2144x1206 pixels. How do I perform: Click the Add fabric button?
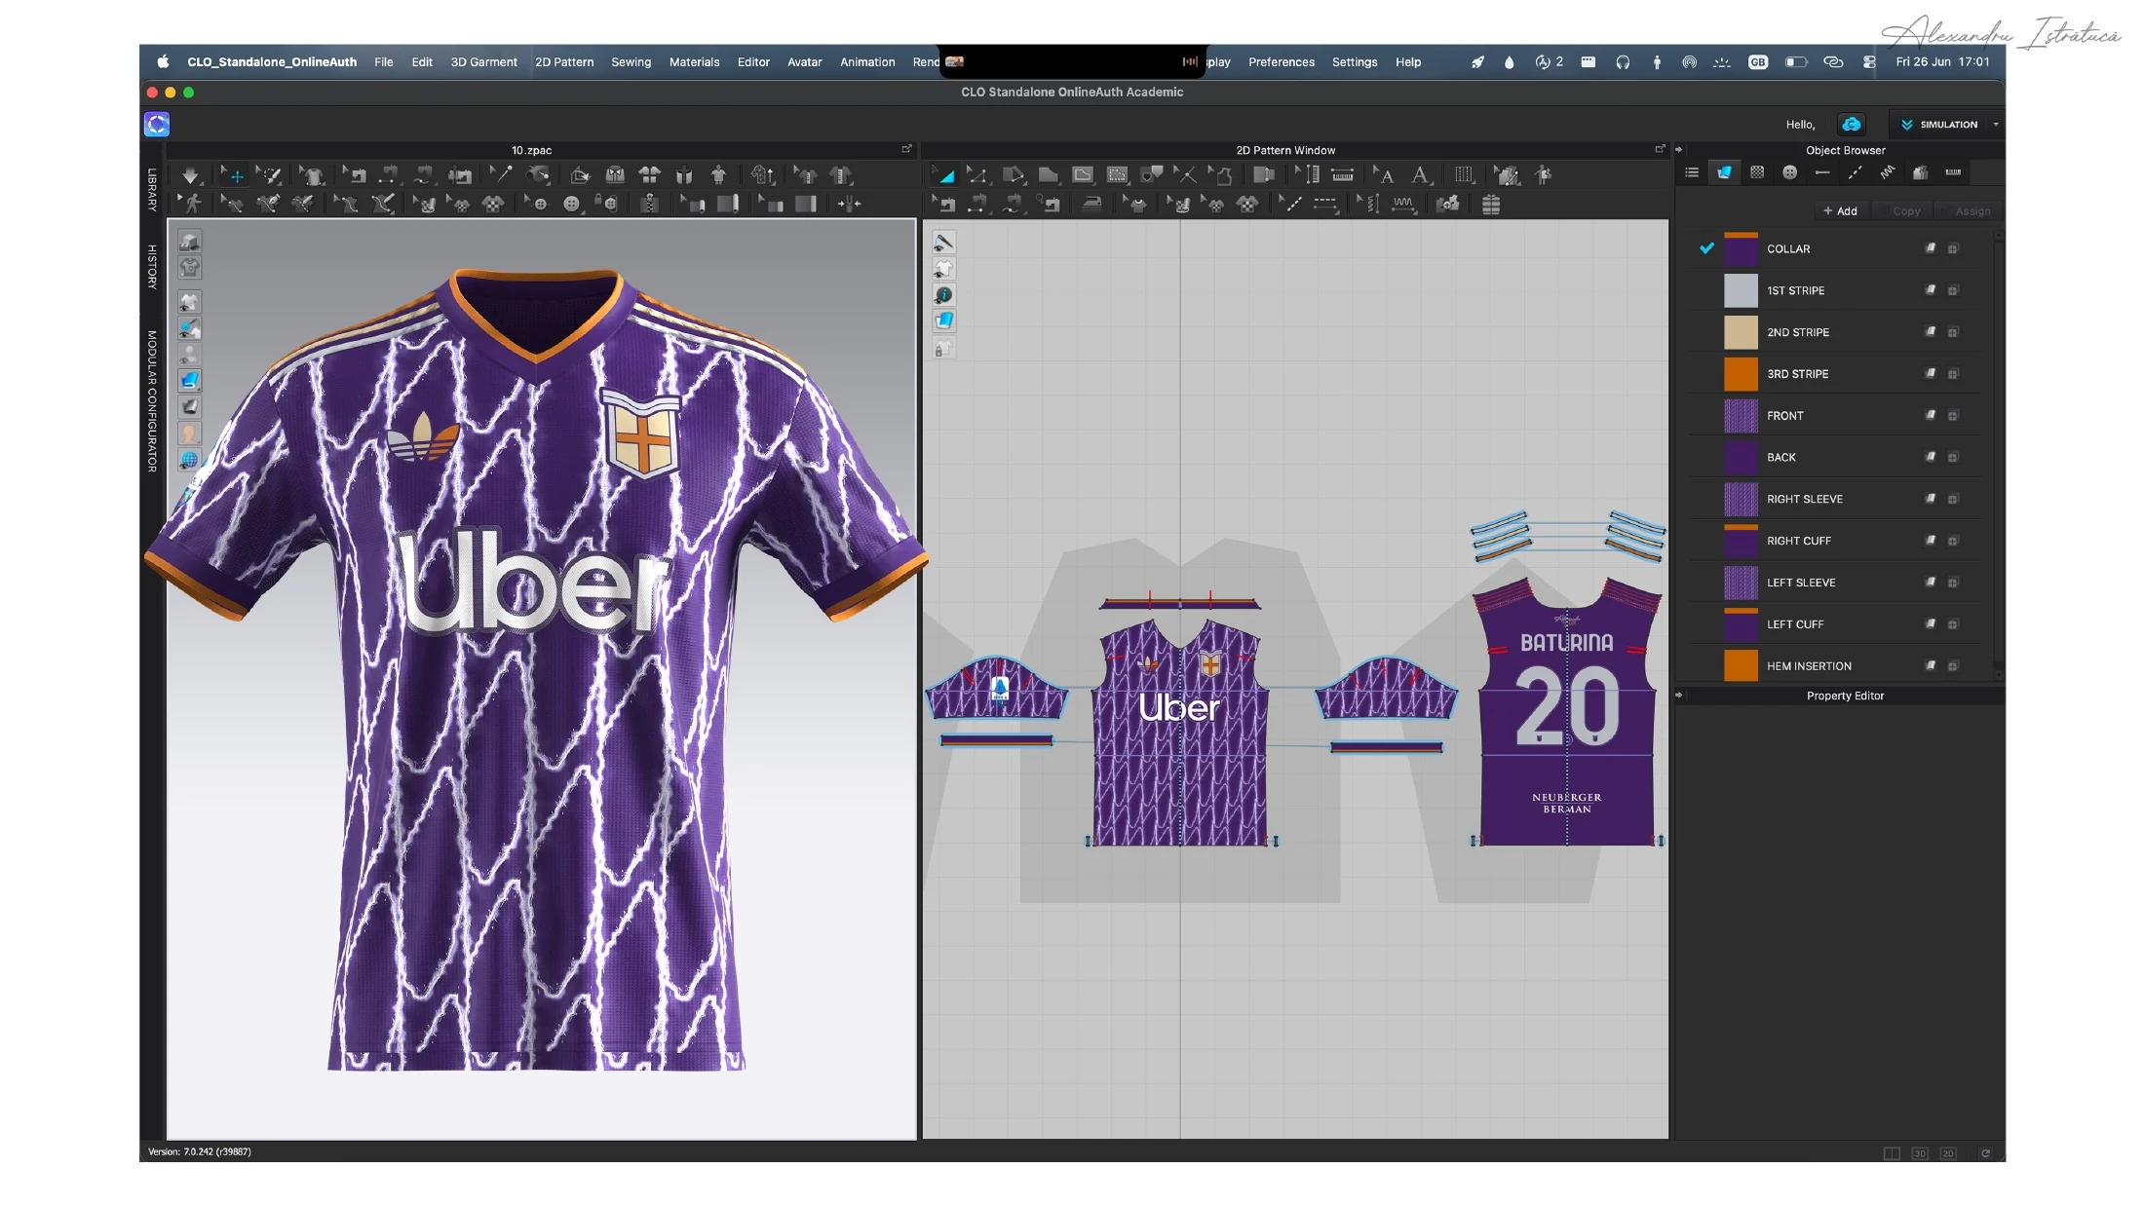1840,211
